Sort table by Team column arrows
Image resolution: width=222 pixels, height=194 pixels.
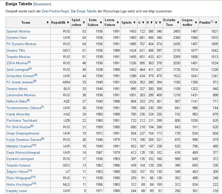48,22
